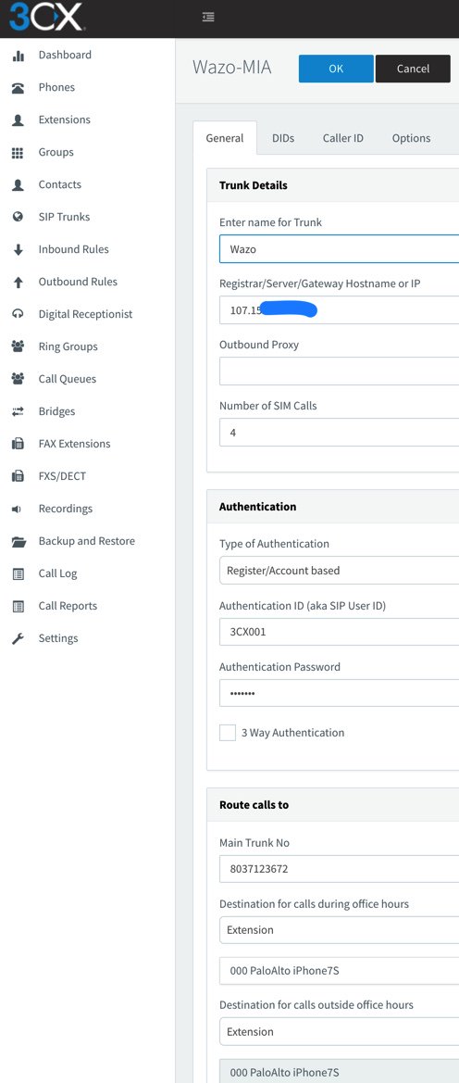459x1083 pixels.
Task: Click the Main Trunk No field
Action: pos(339,868)
